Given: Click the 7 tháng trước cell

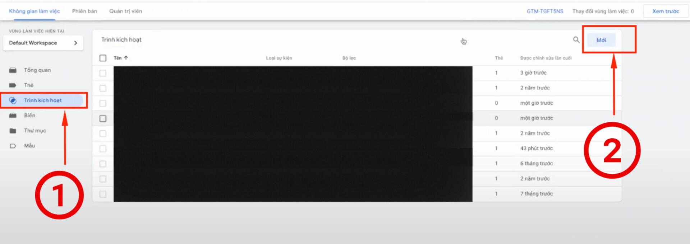Looking at the screenshot, I should [537, 193].
